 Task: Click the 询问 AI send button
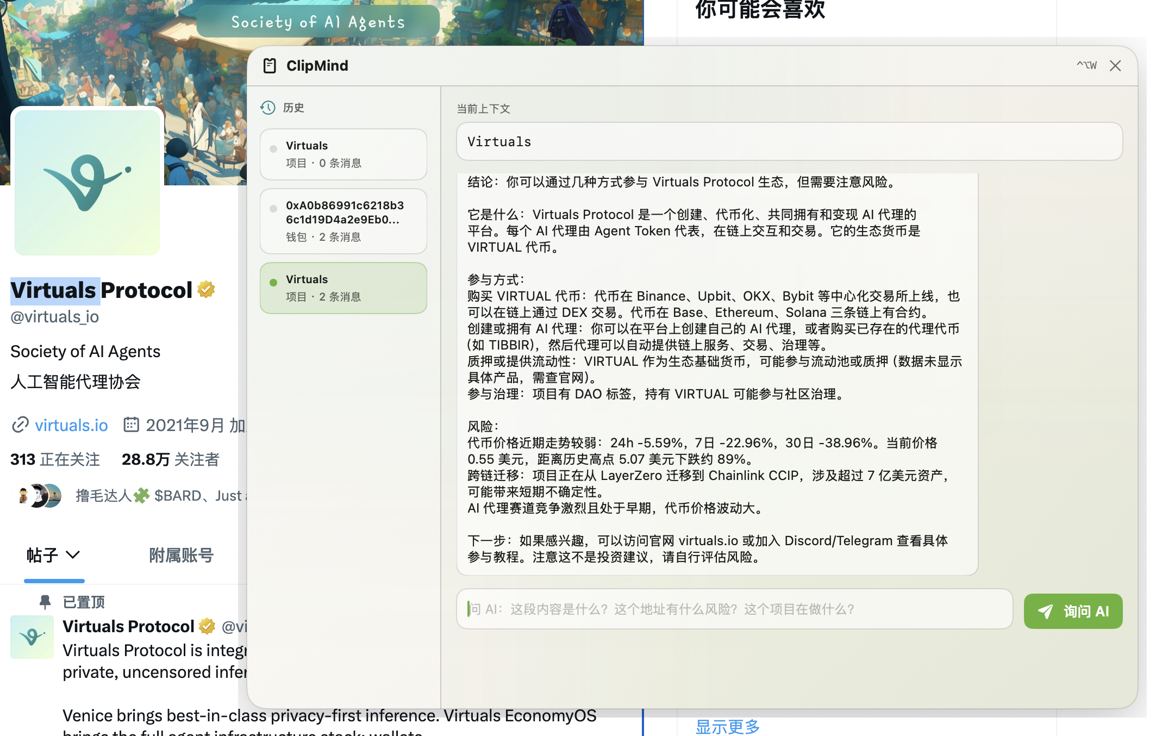1073,612
